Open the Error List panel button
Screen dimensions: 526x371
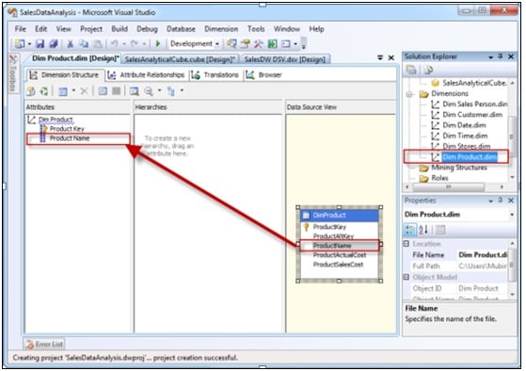[44, 344]
